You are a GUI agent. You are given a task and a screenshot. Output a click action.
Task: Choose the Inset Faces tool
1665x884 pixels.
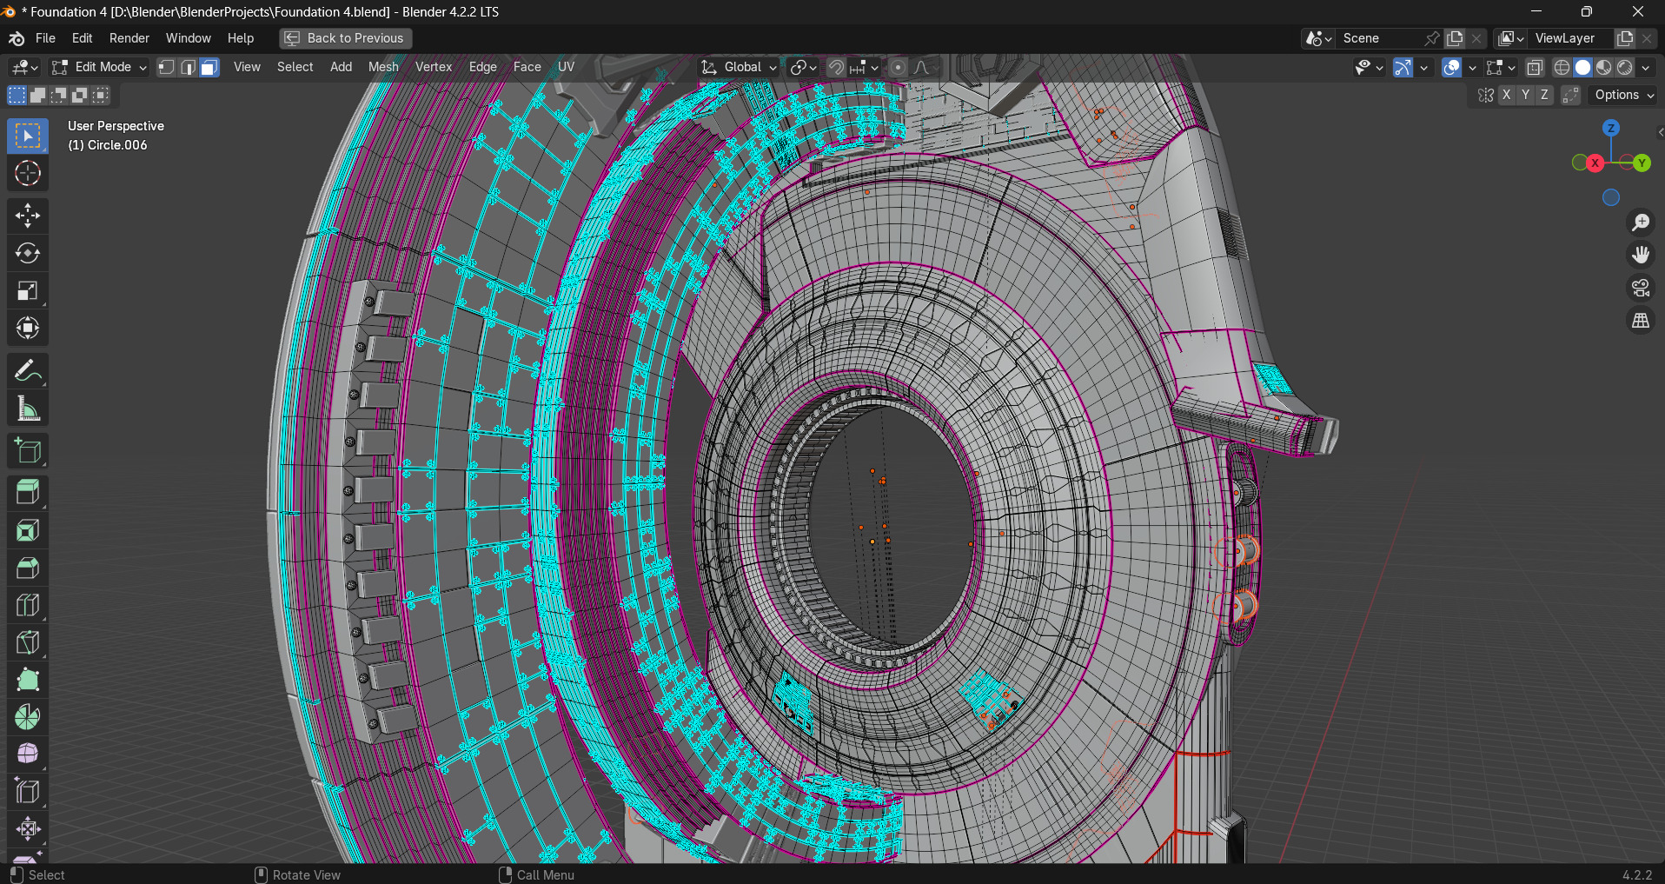(x=28, y=530)
